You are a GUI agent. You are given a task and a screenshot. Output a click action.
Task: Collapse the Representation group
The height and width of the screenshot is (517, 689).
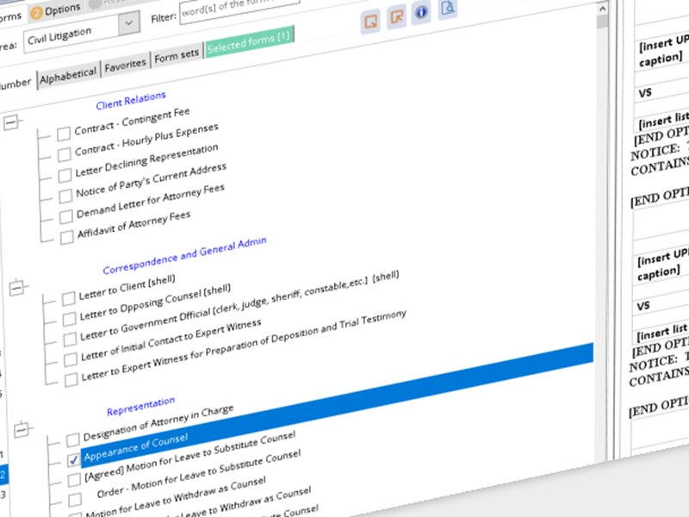tap(21, 430)
